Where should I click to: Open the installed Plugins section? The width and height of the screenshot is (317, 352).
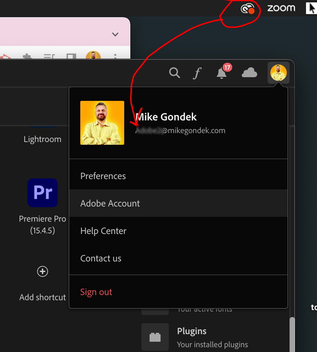click(191, 331)
